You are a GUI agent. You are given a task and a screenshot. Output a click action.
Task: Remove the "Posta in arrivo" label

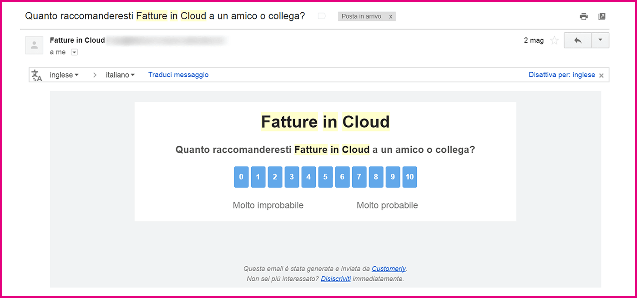[390, 16]
